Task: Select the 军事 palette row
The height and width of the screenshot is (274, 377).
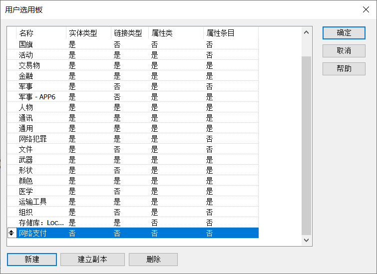Action: pos(133,86)
